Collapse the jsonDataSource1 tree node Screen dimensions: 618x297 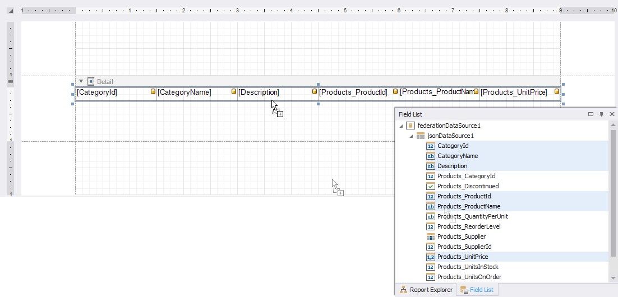pyautogui.click(x=411, y=136)
